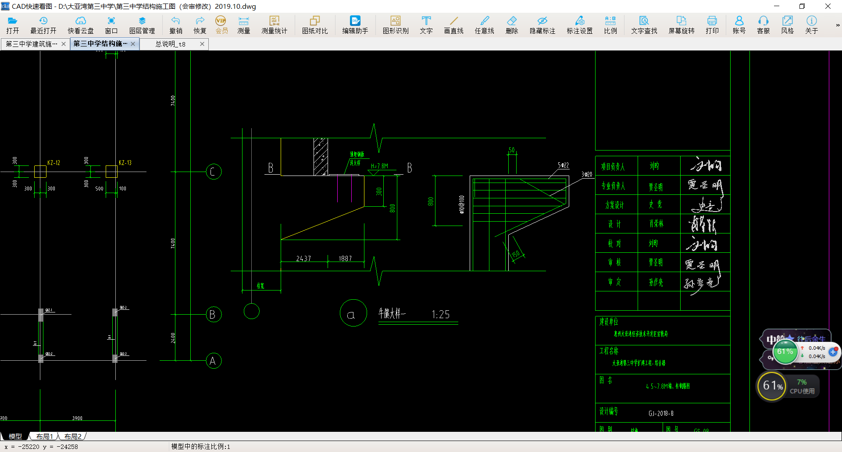
Task: Redo with the 恢复 arrow
Action: click(x=200, y=25)
